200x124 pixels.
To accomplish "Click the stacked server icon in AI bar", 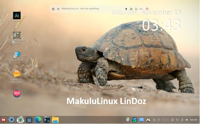I will [x=53, y=9].
